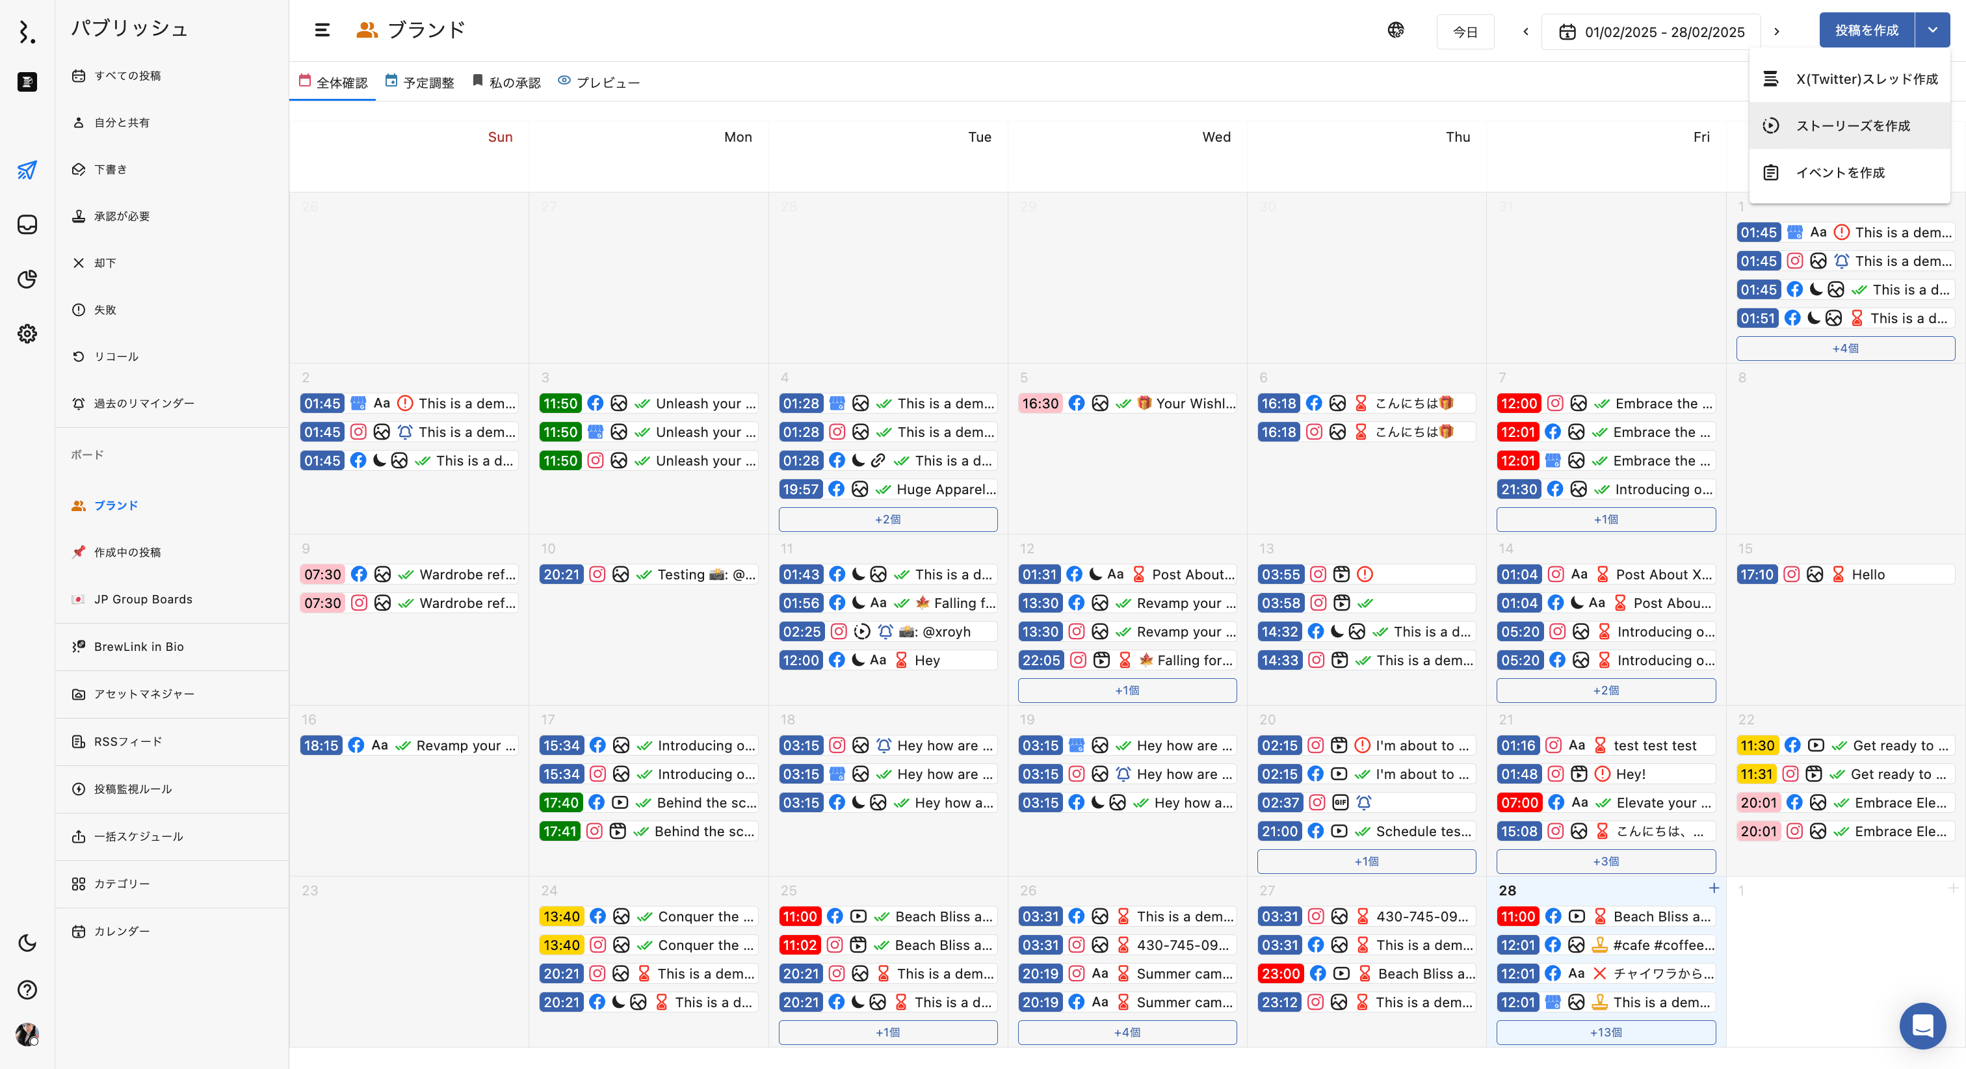Viewport: 1966px width, 1069px height.
Task: Click the plus icon on day 28
Action: (1713, 888)
